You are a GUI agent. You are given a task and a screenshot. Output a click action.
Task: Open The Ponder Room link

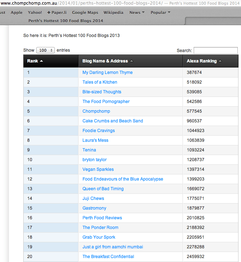click(100, 228)
